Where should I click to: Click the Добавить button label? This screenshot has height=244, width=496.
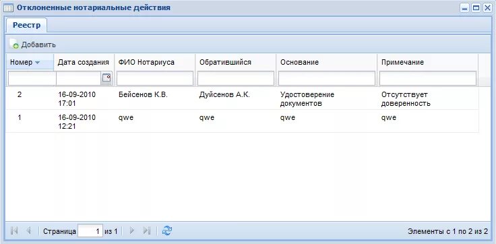(38, 45)
